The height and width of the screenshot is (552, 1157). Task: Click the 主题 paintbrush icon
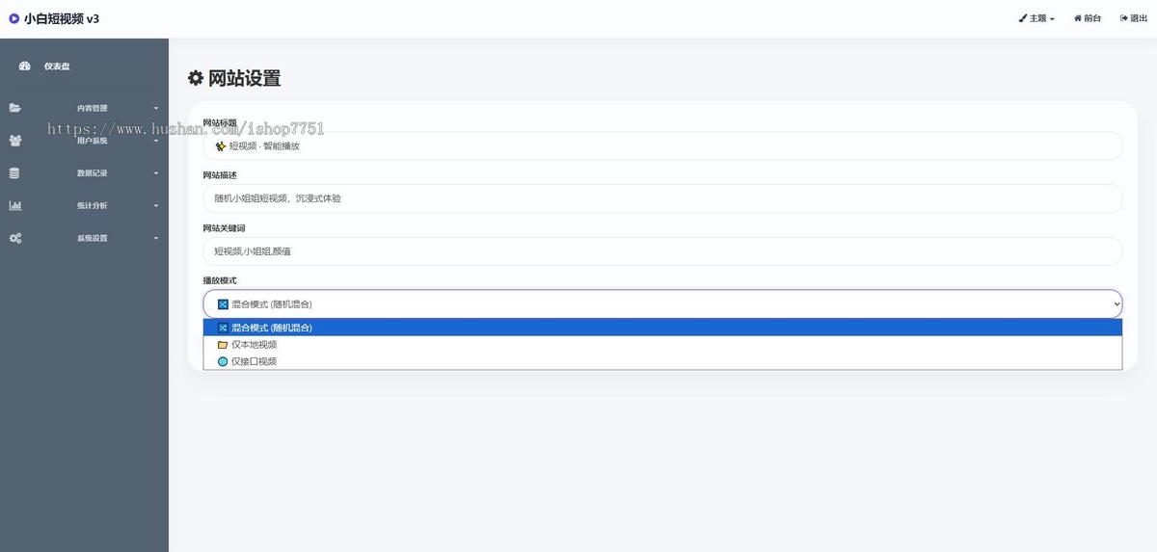coord(1023,18)
